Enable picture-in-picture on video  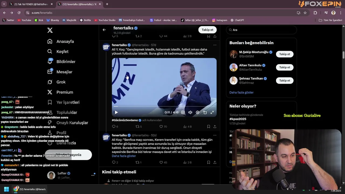coord(205,112)
